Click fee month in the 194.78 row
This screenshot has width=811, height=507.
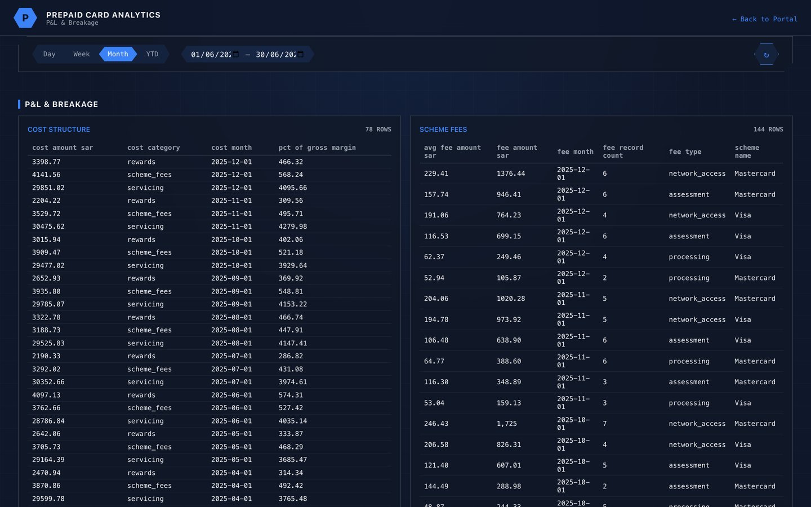[x=573, y=319]
